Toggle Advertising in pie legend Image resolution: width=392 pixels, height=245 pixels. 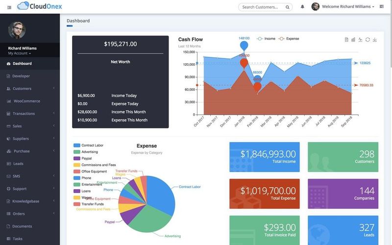[x=86, y=152]
